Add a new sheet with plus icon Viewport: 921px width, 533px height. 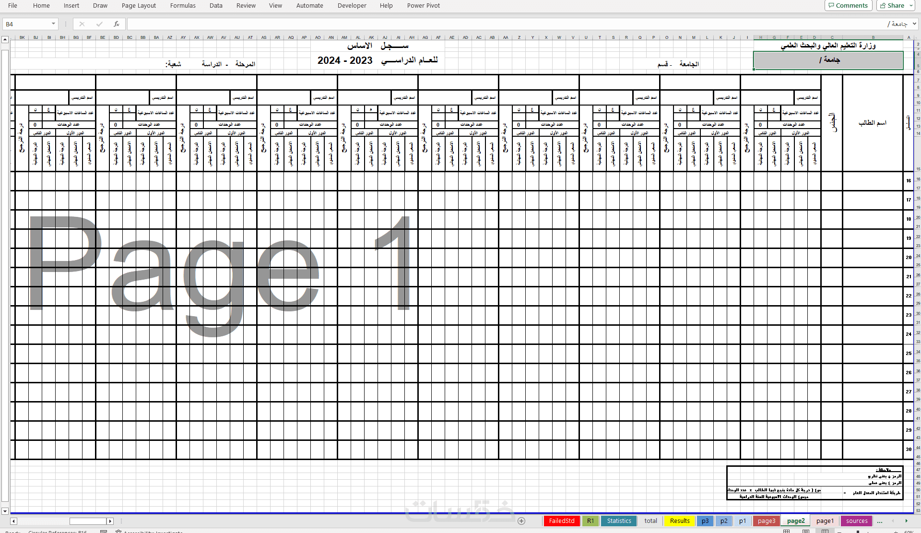pyautogui.click(x=521, y=521)
